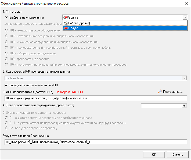Click label '4. Дата обосновывающего документа'
Image resolution: width=191 pixels, height=160 pixels.
[x=38, y=105]
